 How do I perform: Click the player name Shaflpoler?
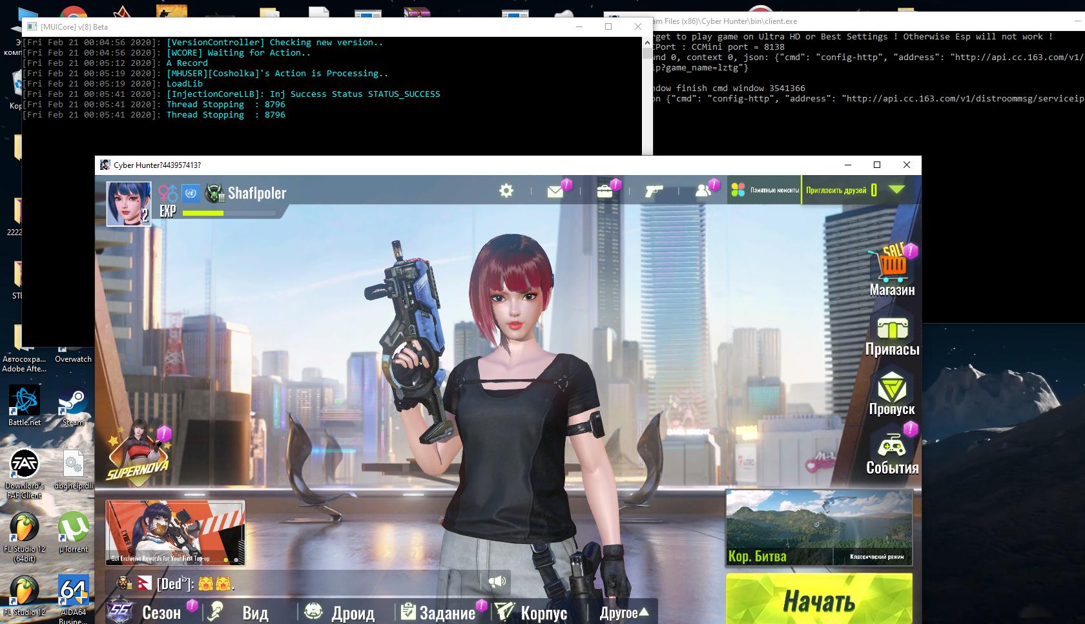pyautogui.click(x=256, y=193)
